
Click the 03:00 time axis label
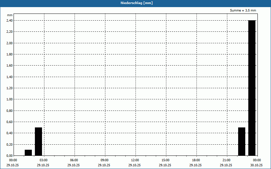44,160
